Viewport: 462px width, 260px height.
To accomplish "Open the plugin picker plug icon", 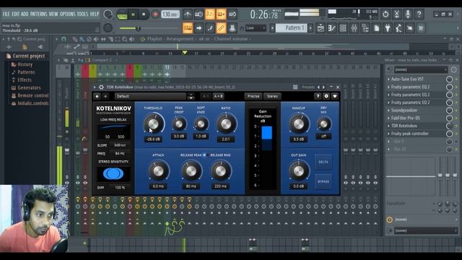I will click(388, 28).
